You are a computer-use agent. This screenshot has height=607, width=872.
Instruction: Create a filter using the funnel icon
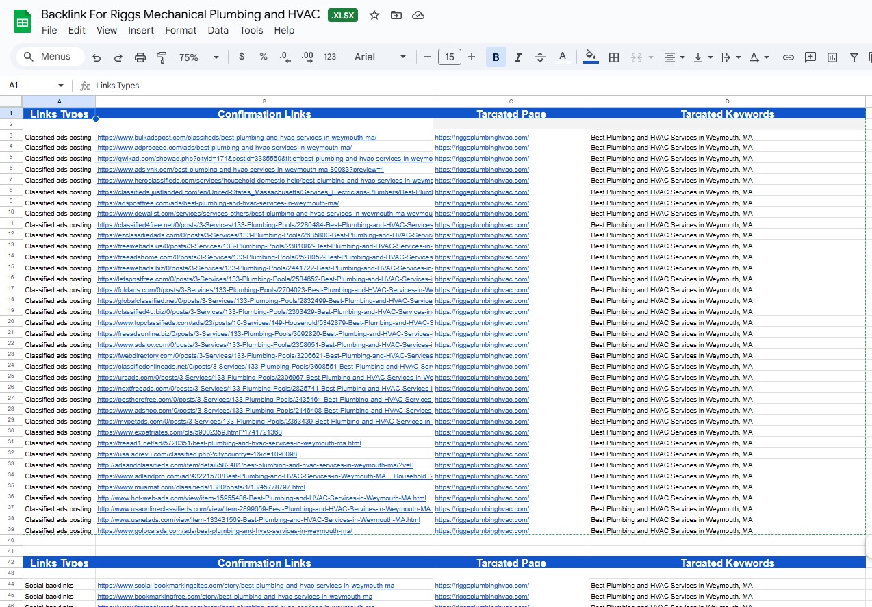(x=854, y=57)
